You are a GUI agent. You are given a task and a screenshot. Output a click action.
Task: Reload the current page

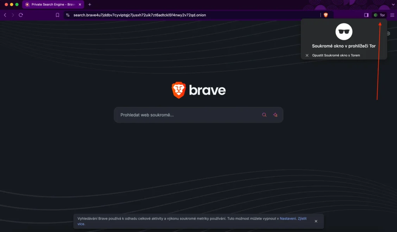tap(21, 15)
